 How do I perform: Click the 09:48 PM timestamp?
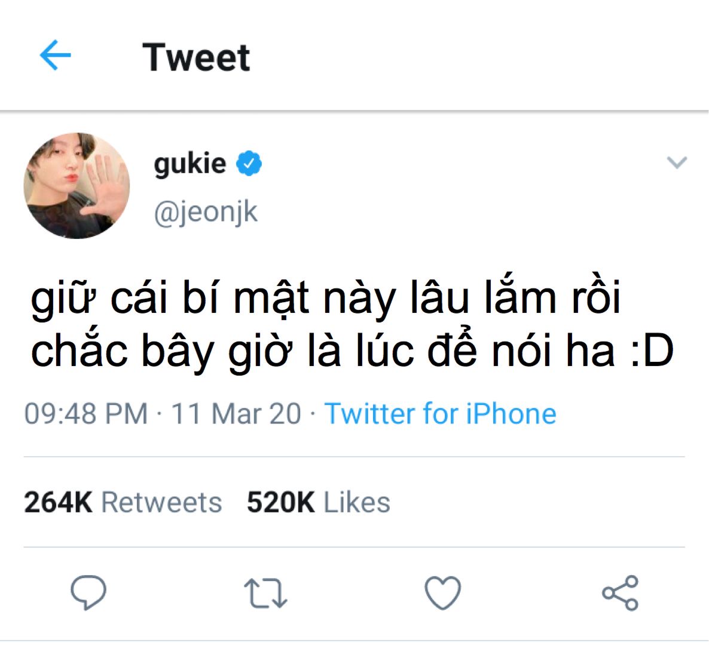pyautogui.click(x=85, y=414)
